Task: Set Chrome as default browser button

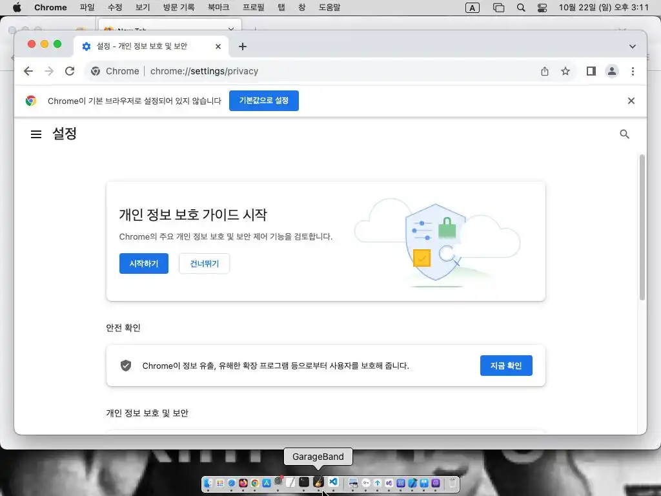Action: [264, 101]
